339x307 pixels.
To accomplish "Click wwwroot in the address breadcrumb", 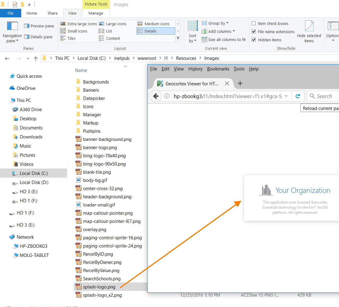I will (x=147, y=58).
